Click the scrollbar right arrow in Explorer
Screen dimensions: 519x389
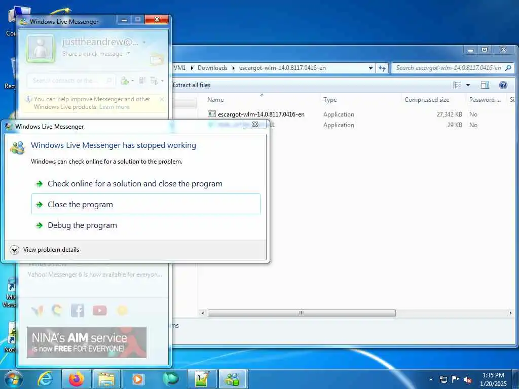510,313
